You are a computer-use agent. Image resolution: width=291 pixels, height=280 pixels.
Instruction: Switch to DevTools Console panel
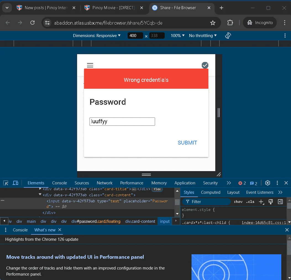[x=59, y=183]
